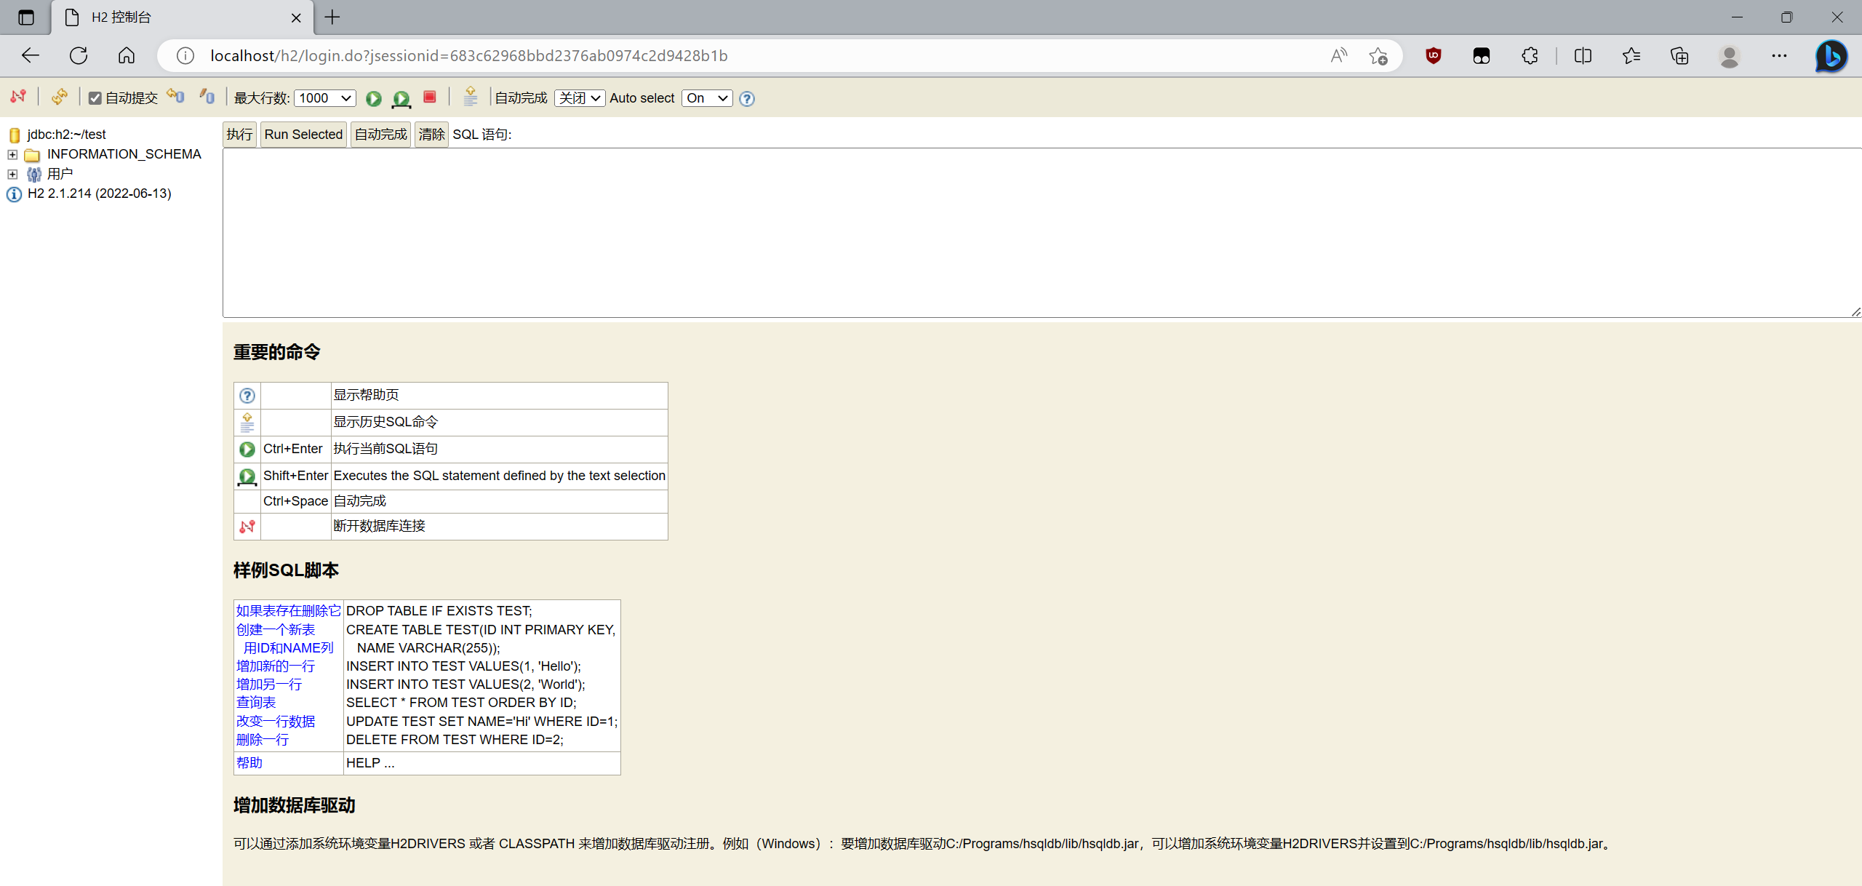Click the 创建一个新表 sample script link
This screenshot has width=1862, height=886.
[x=276, y=630]
